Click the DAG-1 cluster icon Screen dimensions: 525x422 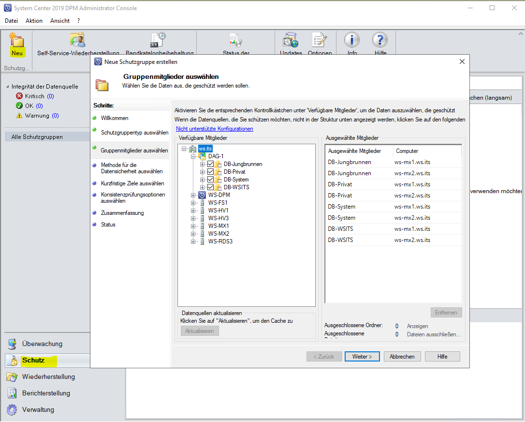202,156
